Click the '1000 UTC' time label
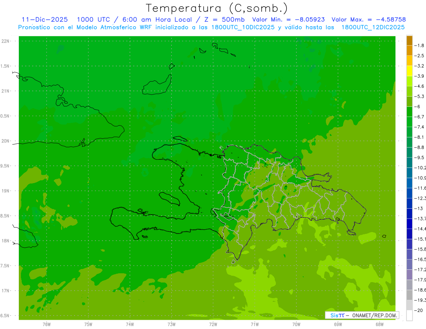This screenshot has width=426, height=329. point(93,20)
